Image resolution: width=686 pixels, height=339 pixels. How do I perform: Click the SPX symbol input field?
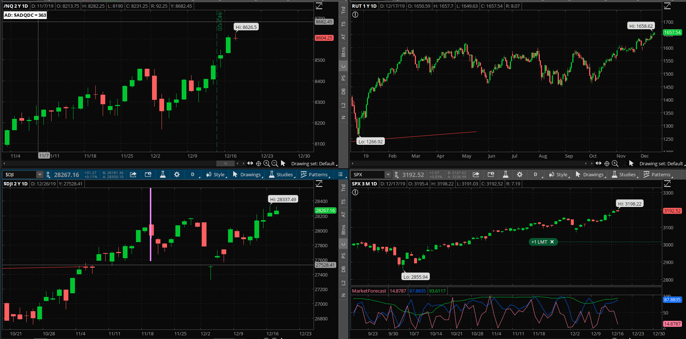[368, 174]
